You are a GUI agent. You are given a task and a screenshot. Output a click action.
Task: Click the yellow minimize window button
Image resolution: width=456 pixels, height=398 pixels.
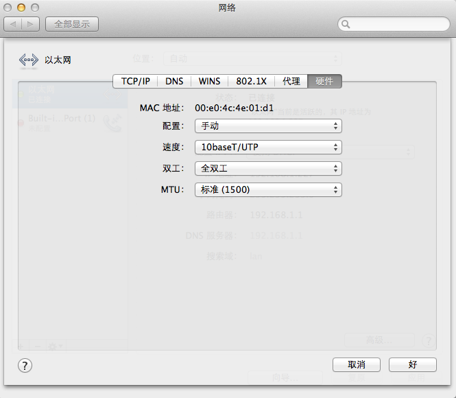(x=21, y=8)
